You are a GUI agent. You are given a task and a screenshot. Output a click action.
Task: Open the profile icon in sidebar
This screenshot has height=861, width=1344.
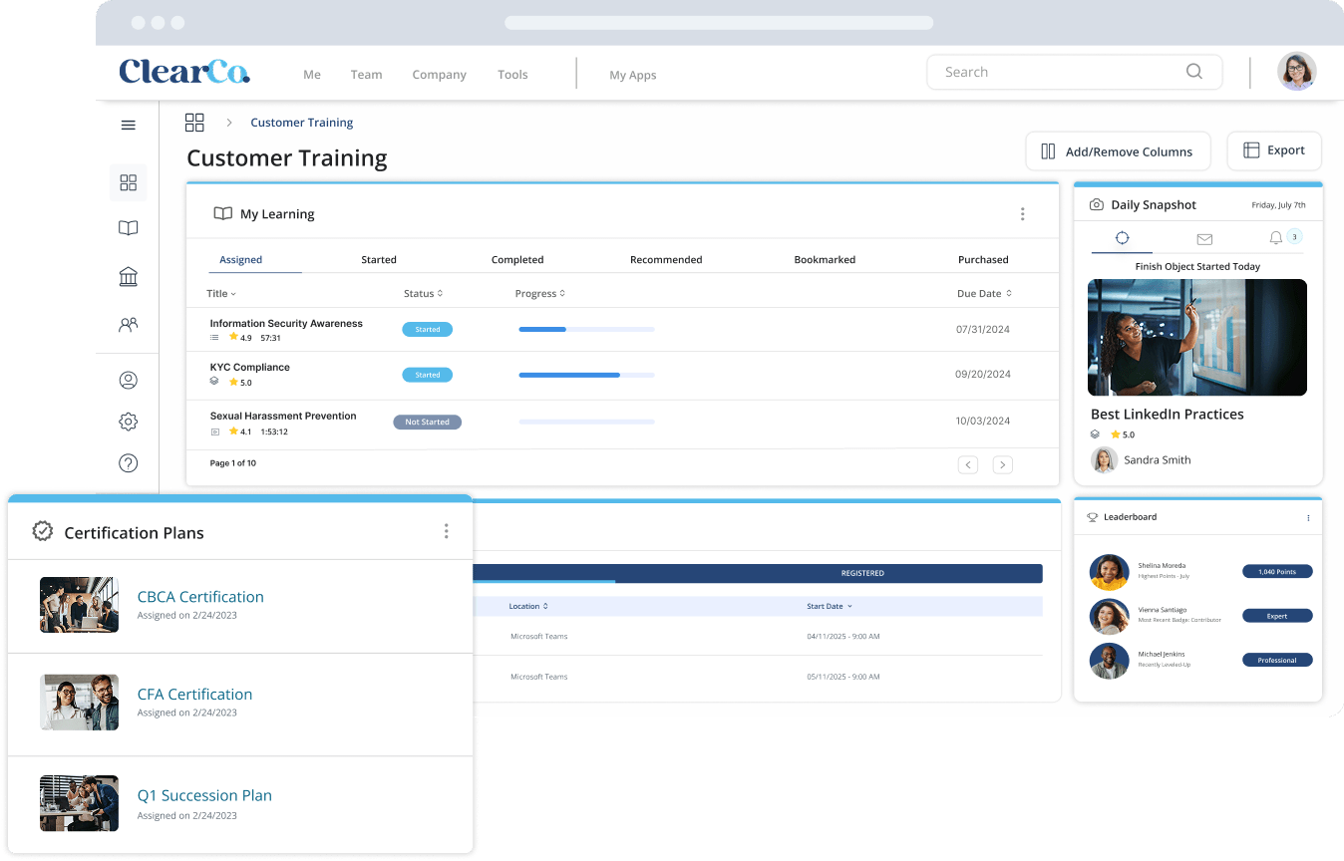(x=128, y=380)
